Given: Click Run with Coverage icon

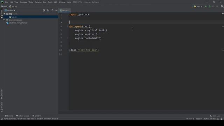Looking at the screenshot, I should 213,6.
